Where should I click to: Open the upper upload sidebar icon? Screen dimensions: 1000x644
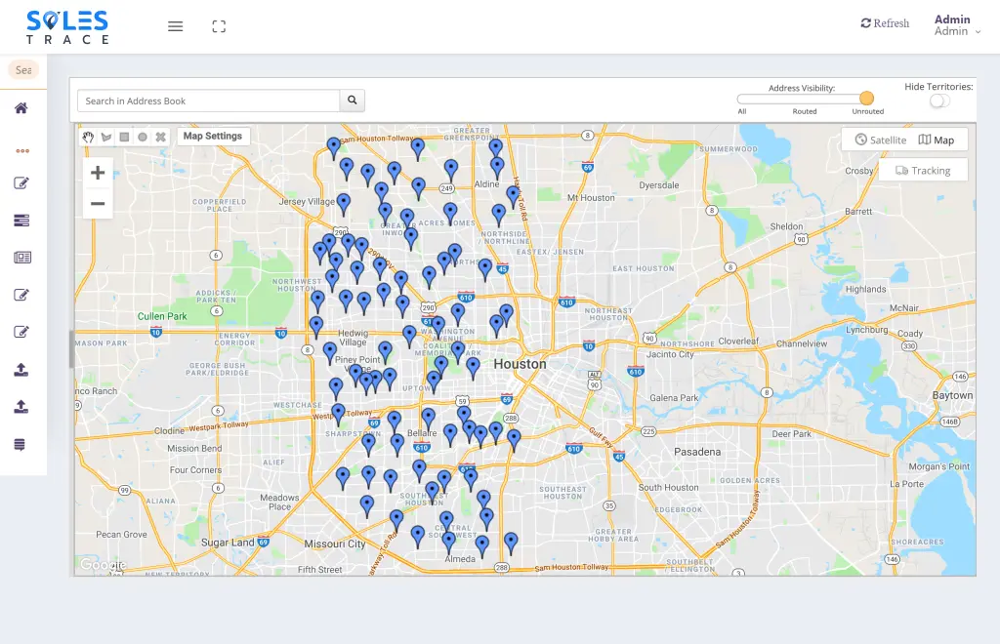pos(21,370)
